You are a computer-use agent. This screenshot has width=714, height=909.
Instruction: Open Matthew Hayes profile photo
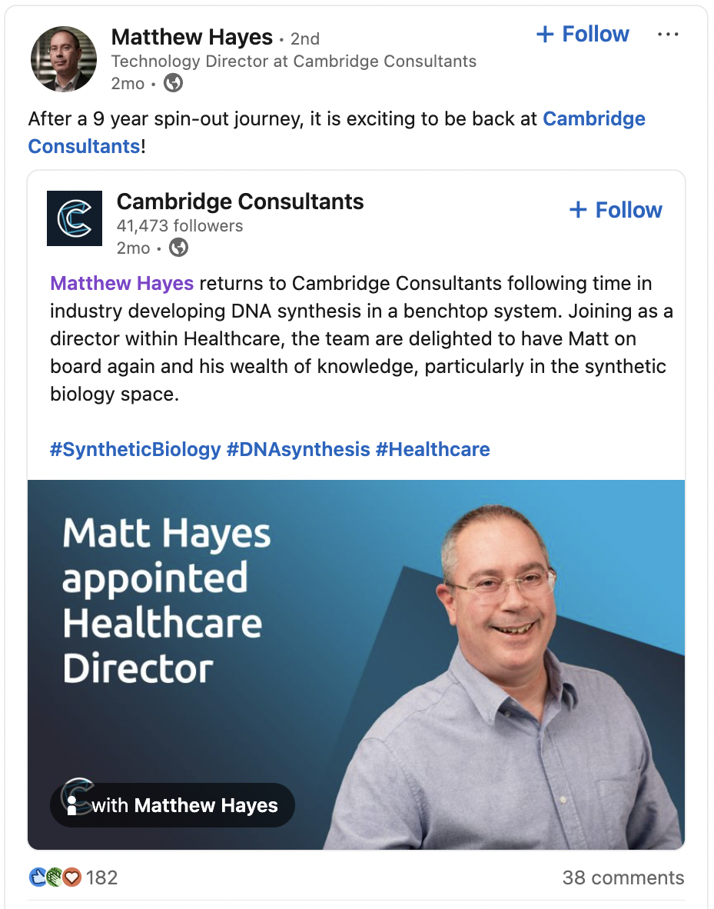pyautogui.click(x=64, y=59)
